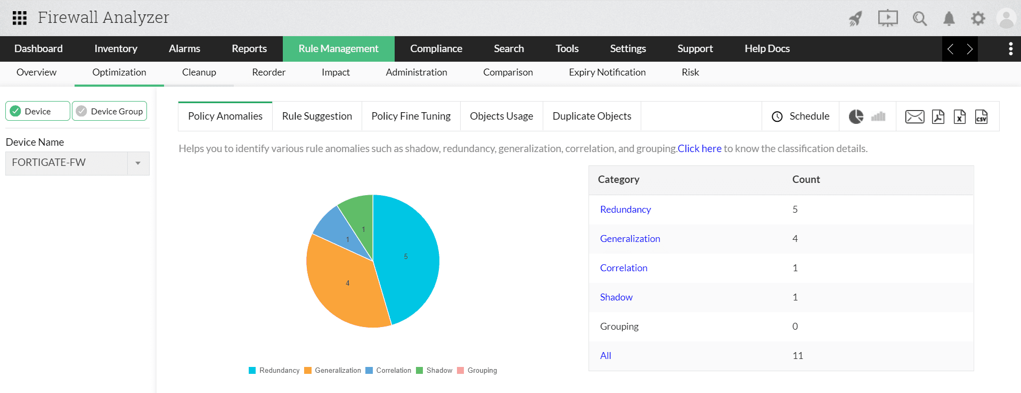Email the report via envelope icon
The image size is (1021, 393).
click(914, 116)
